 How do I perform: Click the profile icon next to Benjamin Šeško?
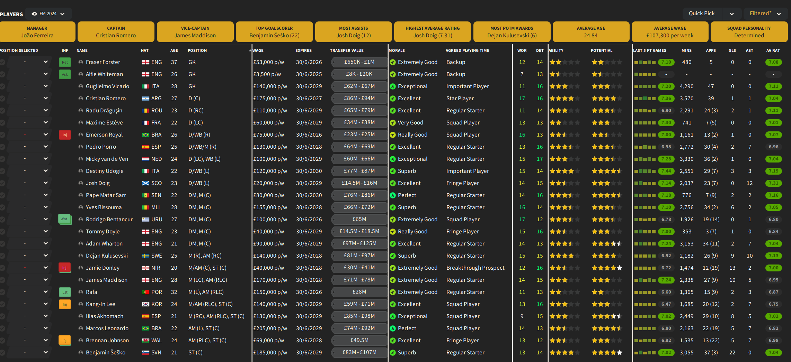pos(81,353)
